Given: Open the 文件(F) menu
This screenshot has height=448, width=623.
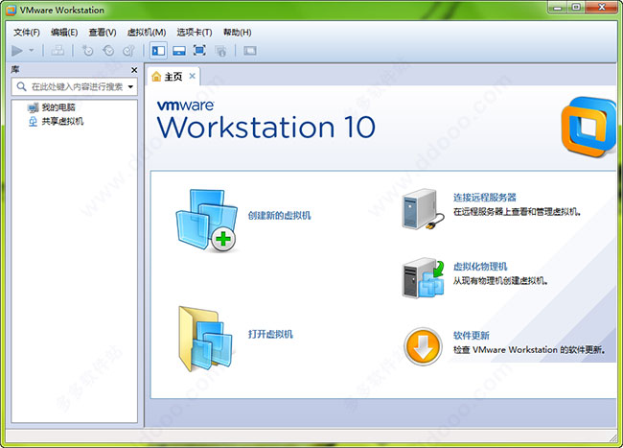Looking at the screenshot, I should tap(27, 33).
